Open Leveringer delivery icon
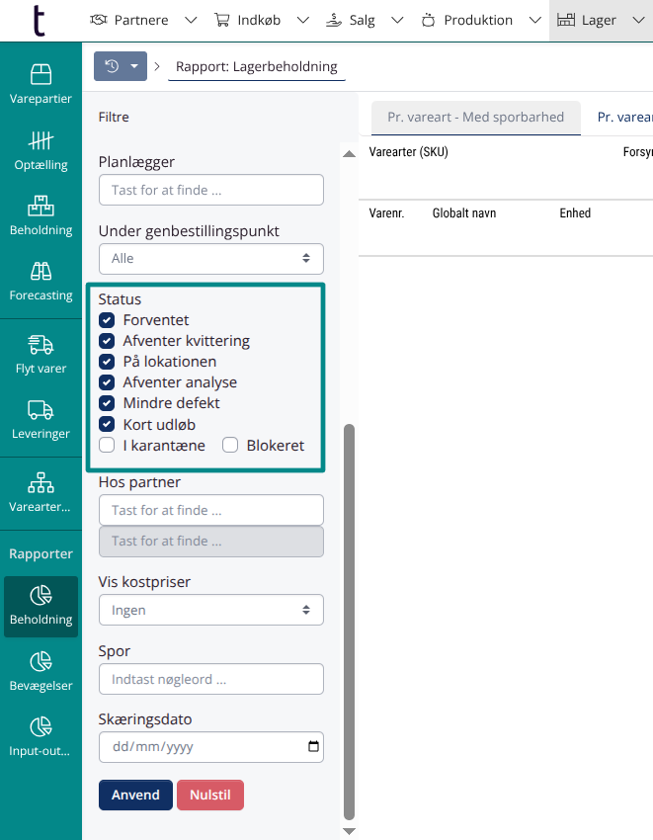The image size is (653, 840). (41, 419)
